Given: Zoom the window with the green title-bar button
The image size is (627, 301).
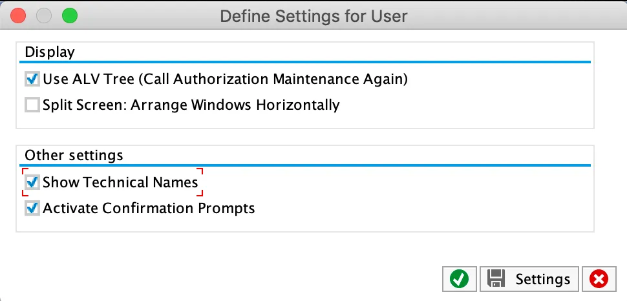Looking at the screenshot, I should (x=69, y=16).
